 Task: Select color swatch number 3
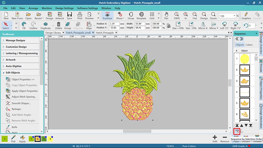(44, 139)
